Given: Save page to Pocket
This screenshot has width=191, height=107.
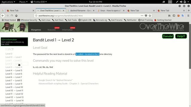Looking at the screenshot, I should pos(146,16).
